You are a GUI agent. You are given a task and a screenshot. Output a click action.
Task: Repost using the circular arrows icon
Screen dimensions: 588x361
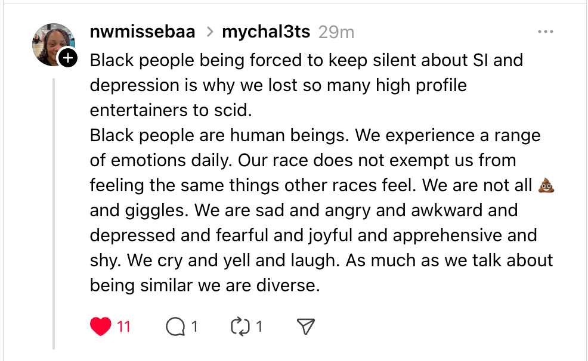(240, 326)
